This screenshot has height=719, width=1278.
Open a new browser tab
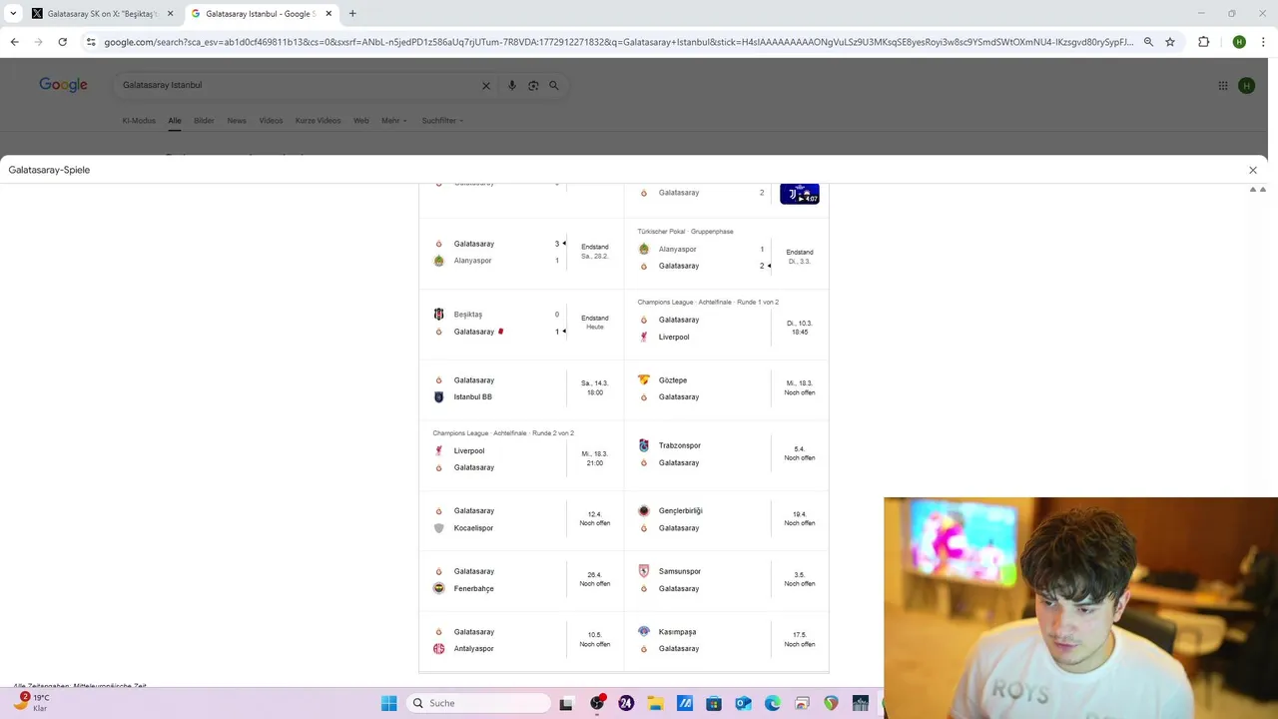352,14
